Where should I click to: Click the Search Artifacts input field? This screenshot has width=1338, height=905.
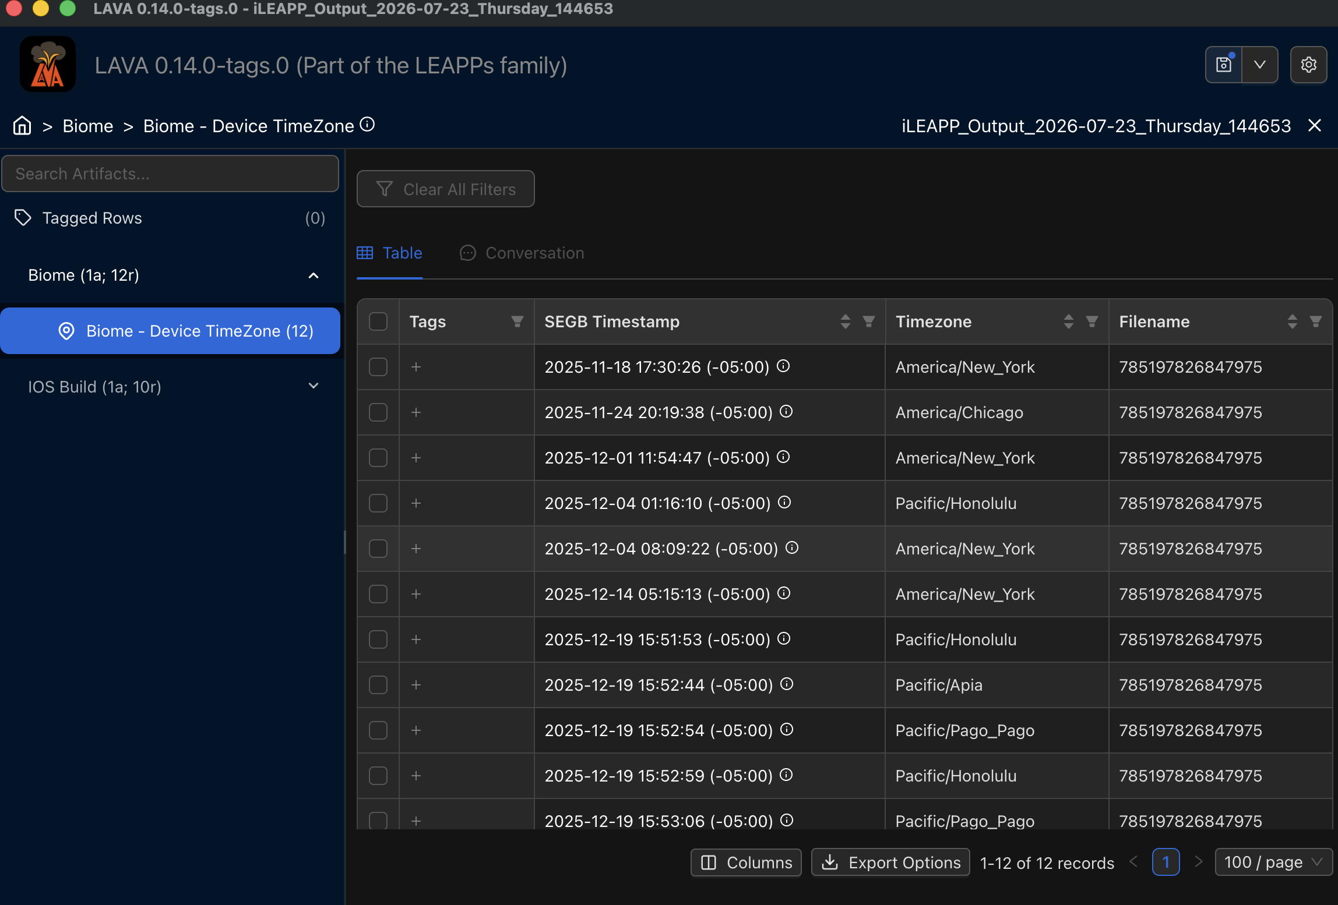[170, 174]
